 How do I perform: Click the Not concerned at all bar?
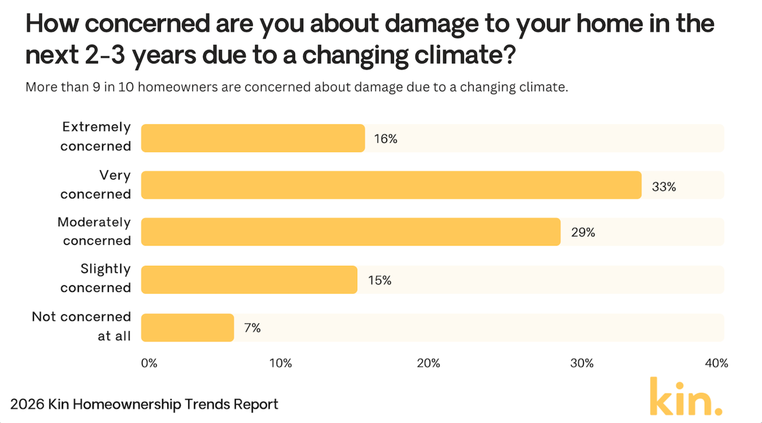point(188,327)
